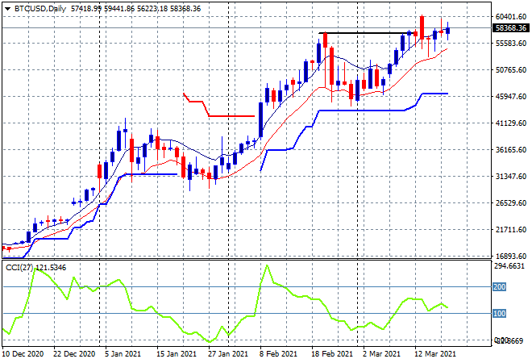Click the 5 Jan 2021 date label

coord(123,354)
